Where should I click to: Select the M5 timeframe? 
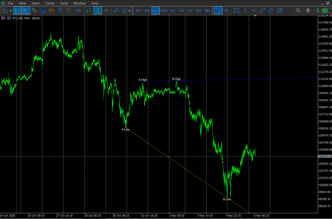(147, 11)
